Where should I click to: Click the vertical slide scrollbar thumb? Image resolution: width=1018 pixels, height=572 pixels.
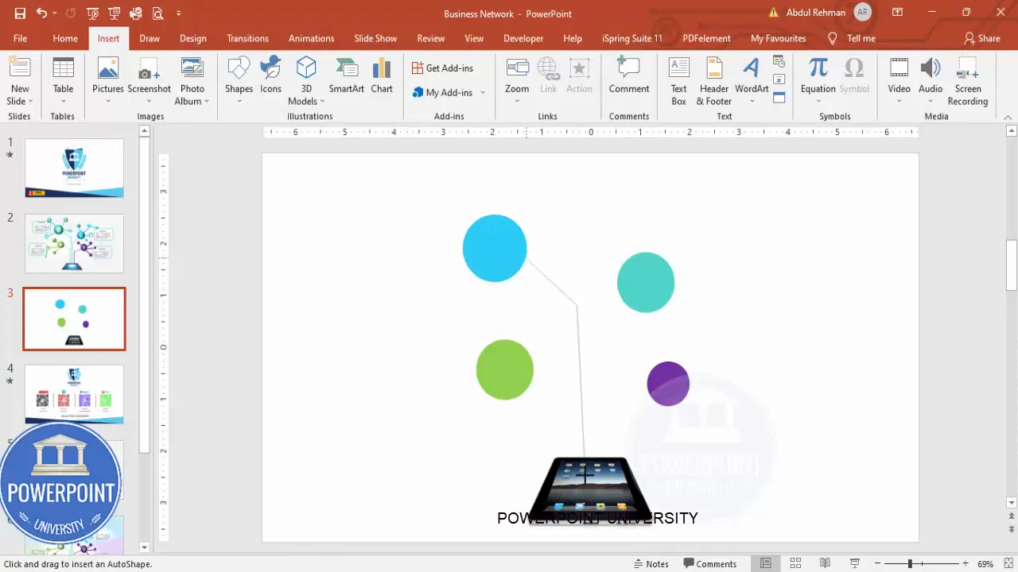(1012, 266)
